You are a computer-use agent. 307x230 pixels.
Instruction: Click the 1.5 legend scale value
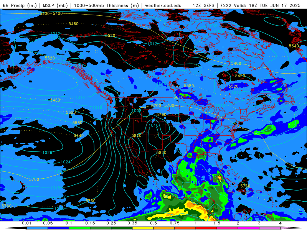pos(217,223)
